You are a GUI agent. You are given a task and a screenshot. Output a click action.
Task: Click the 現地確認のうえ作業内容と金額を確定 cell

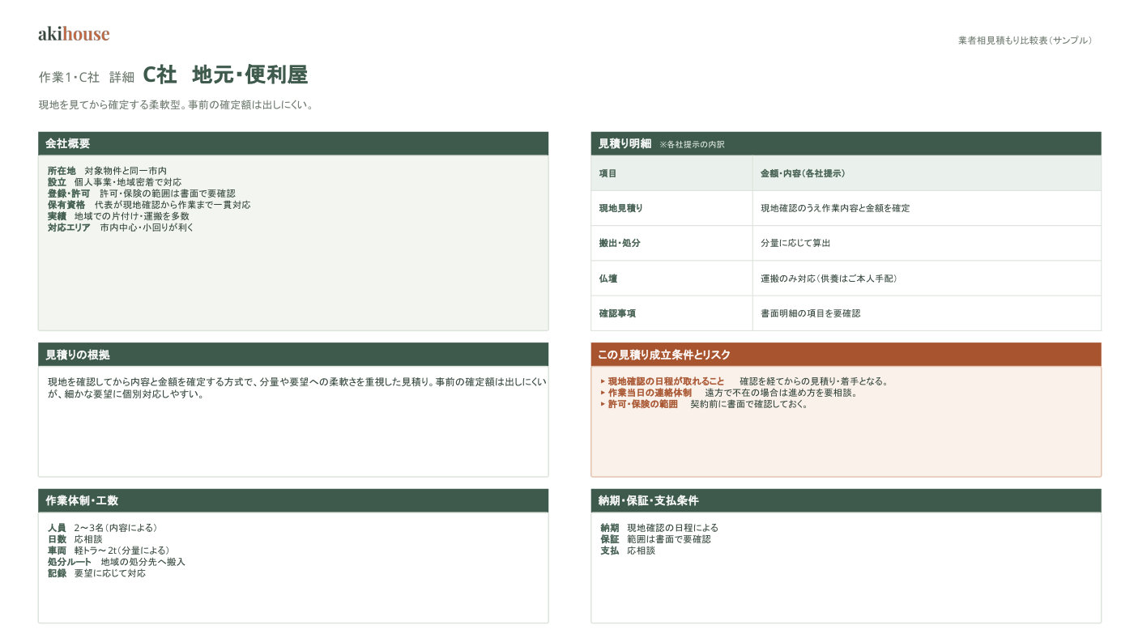[927, 208]
